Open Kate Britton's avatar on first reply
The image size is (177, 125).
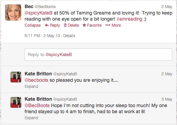(16, 77)
